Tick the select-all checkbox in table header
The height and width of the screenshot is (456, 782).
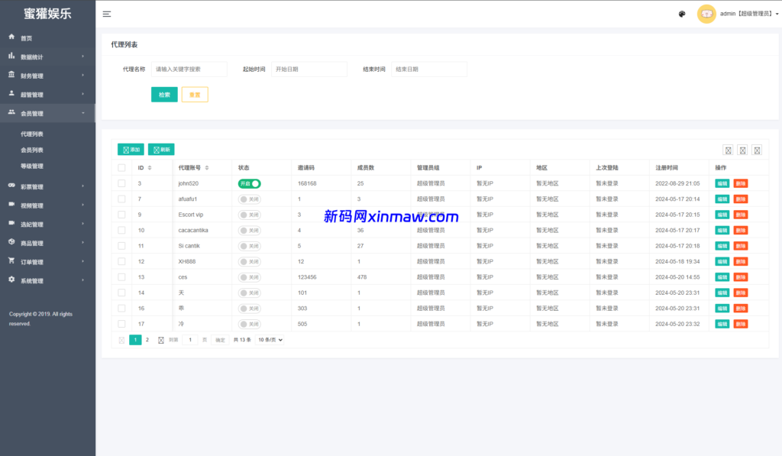[121, 168]
